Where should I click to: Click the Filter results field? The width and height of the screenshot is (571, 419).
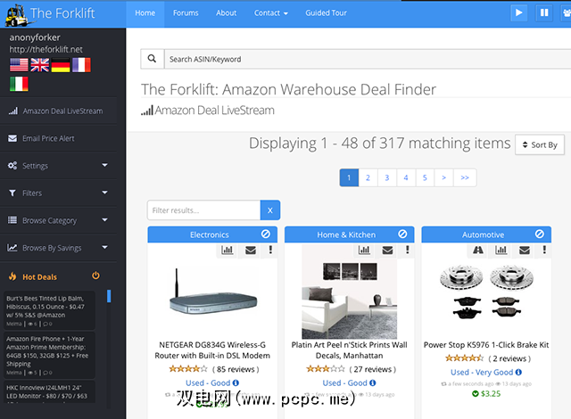click(x=204, y=209)
